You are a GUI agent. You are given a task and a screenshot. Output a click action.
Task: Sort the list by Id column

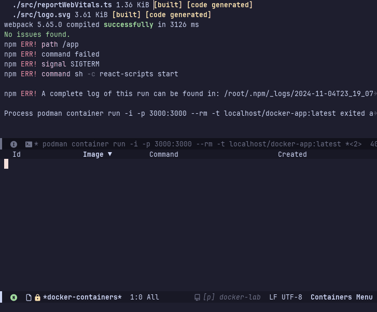pyautogui.click(x=17, y=154)
